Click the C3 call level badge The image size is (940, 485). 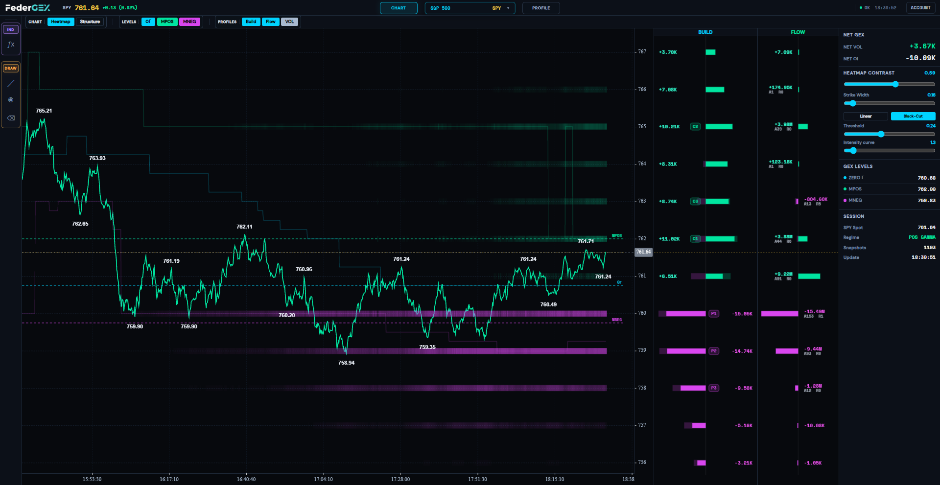(x=695, y=201)
